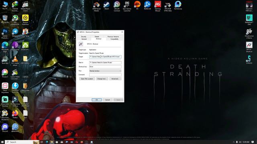Click in the Start in field
Viewport: 257px width, 144px height.
[x=105, y=62]
